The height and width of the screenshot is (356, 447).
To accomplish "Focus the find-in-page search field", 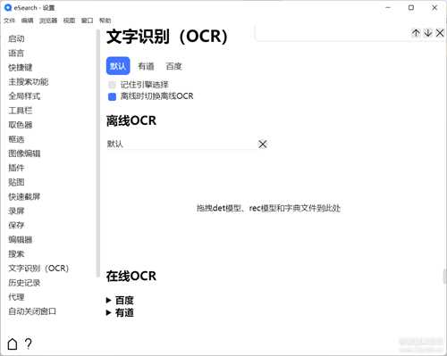I will pos(333,33).
